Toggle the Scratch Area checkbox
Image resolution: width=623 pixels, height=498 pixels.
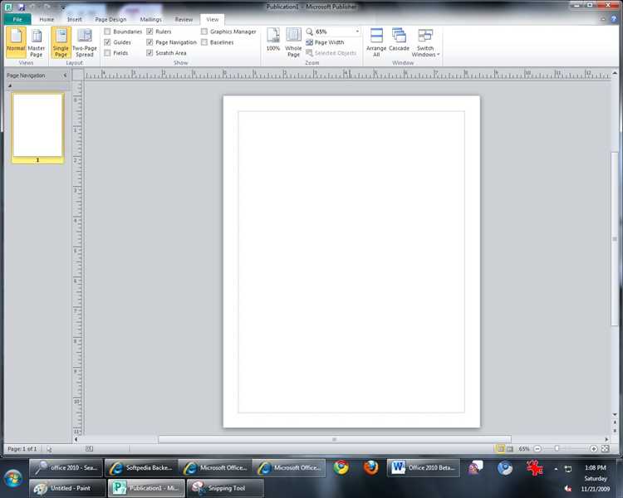click(150, 53)
